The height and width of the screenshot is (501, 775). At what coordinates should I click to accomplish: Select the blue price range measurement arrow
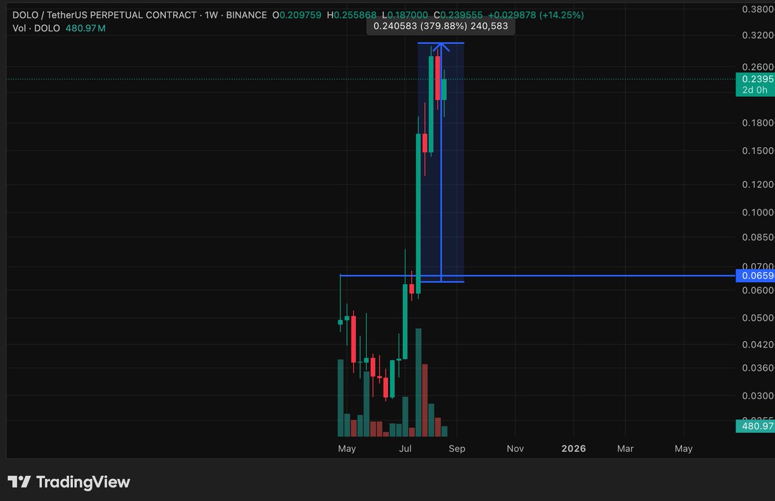point(441,161)
